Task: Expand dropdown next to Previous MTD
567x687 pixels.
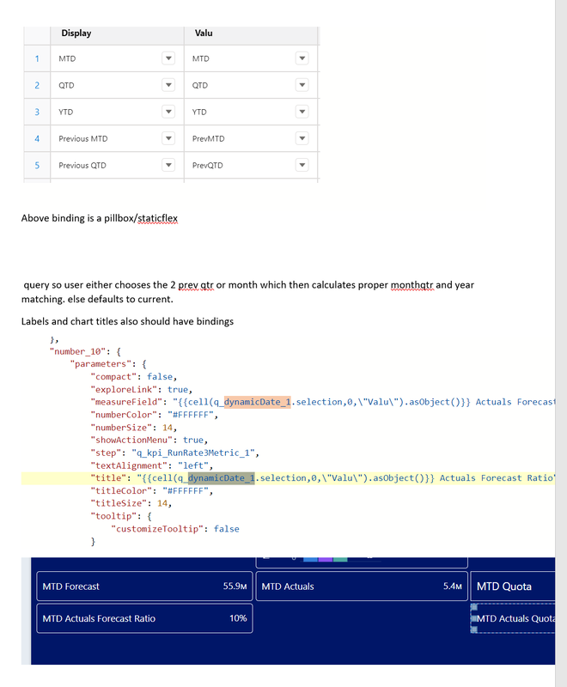Action: pyautogui.click(x=168, y=138)
